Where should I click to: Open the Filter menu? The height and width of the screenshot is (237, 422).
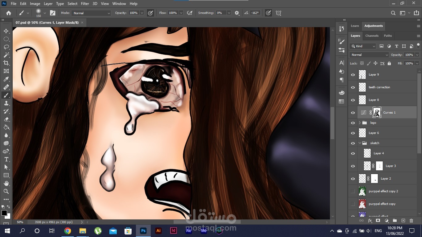tap(85, 4)
